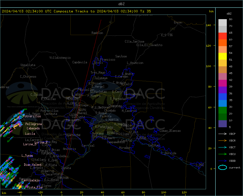Click the Lomas_Blancas map label
Image resolution: width=243 pixels, height=196 pixels.
point(170,131)
